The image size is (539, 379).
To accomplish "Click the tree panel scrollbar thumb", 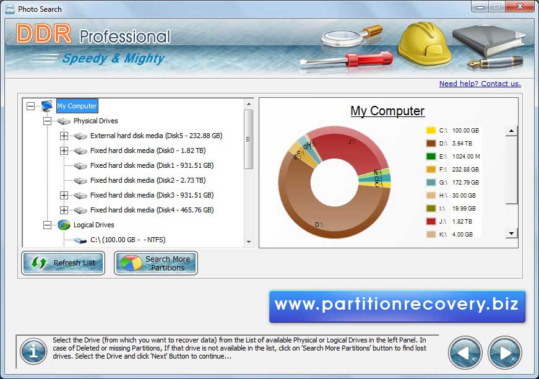I will point(249,139).
